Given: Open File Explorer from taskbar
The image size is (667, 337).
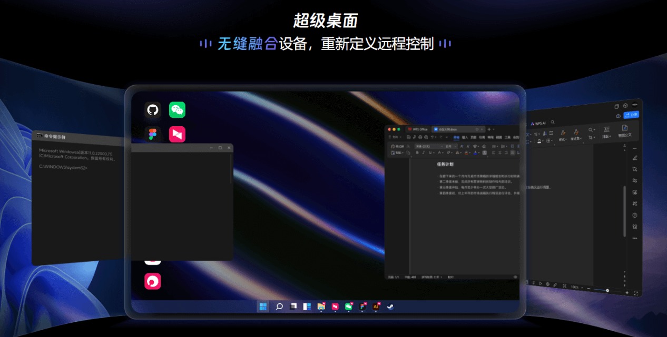Looking at the screenshot, I should (321, 307).
